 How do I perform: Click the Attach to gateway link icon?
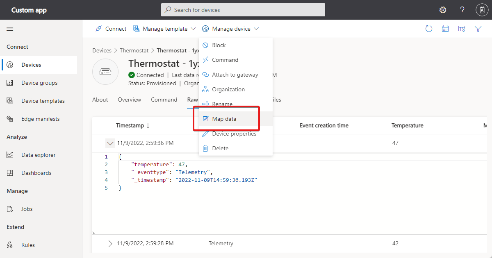[206, 75]
